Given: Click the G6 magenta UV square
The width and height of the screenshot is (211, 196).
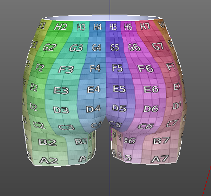Looking at the screenshot, I should (x=134, y=47).
